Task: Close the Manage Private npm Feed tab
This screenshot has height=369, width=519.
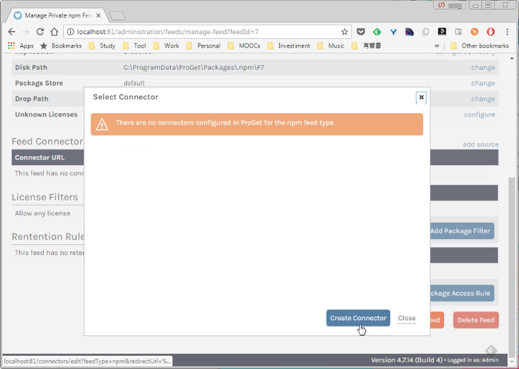Action: [x=98, y=16]
